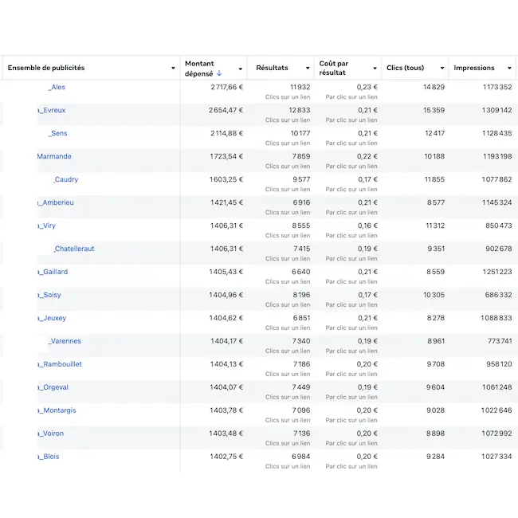Click the results value 6 984
518x518 pixels.
[301, 457]
